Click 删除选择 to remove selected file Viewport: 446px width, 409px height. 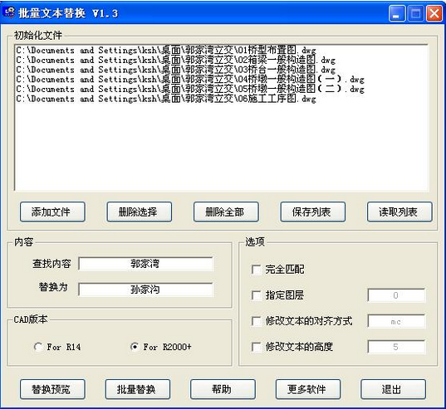point(140,212)
